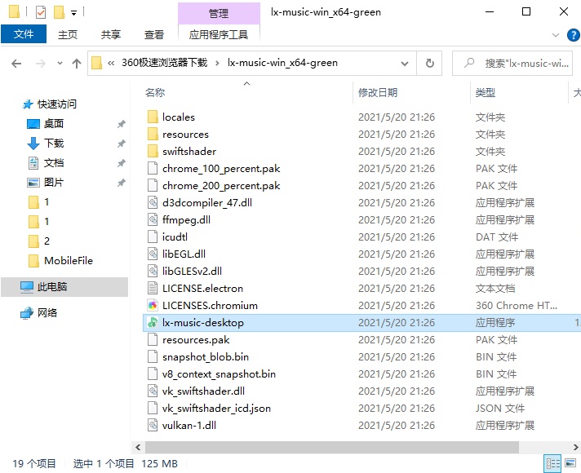Select vulkan-1.dll file icon
The height and width of the screenshot is (473, 581).
click(153, 425)
